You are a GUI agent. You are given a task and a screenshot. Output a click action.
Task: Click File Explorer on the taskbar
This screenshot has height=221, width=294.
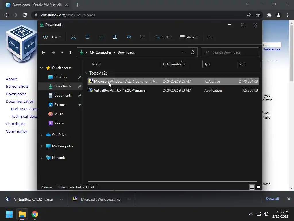click(x=22, y=214)
